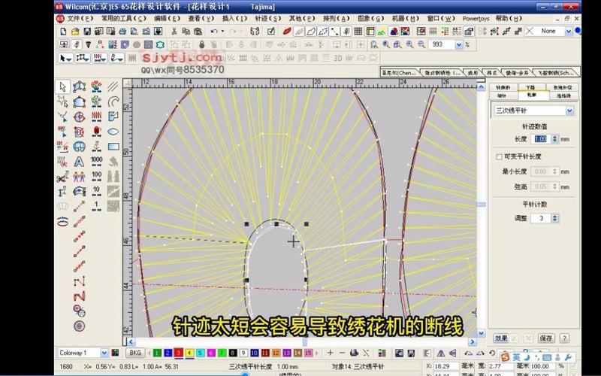Click the New design icon
Viewport: 601px width, 376px height.
pyautogui.click(x=64, y=32)
